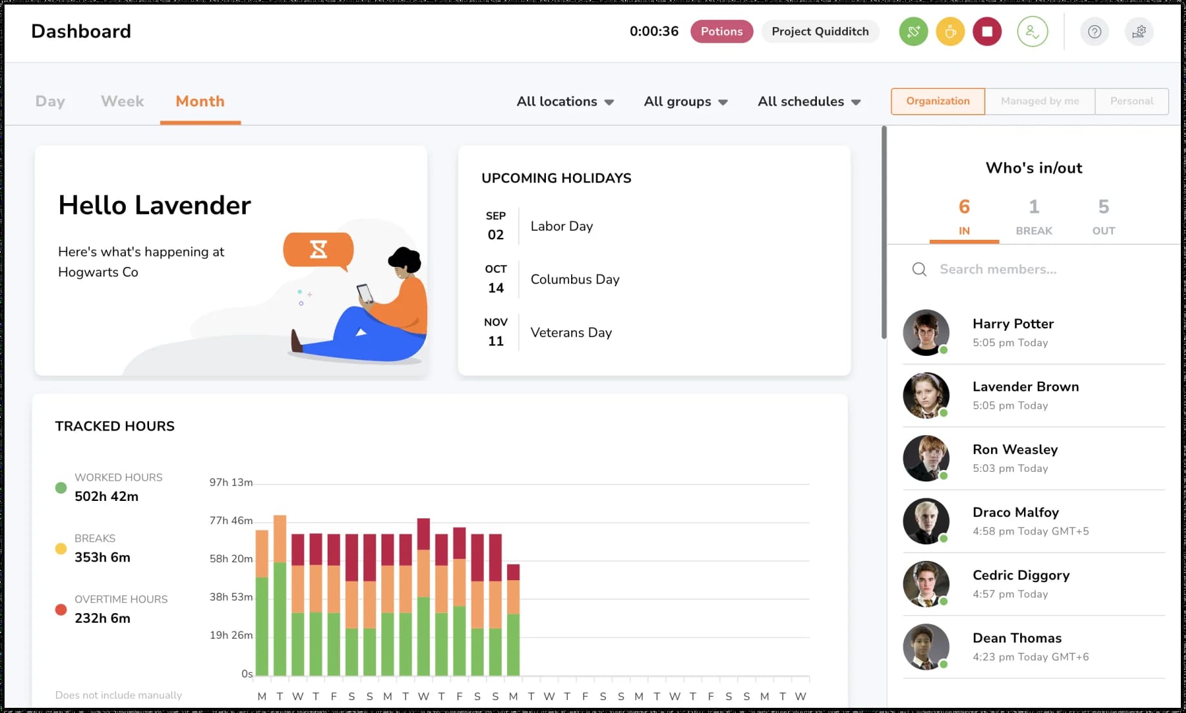The image size is (1186, 713).
Task: Switch to the Week tab
Action: (122, 101)
